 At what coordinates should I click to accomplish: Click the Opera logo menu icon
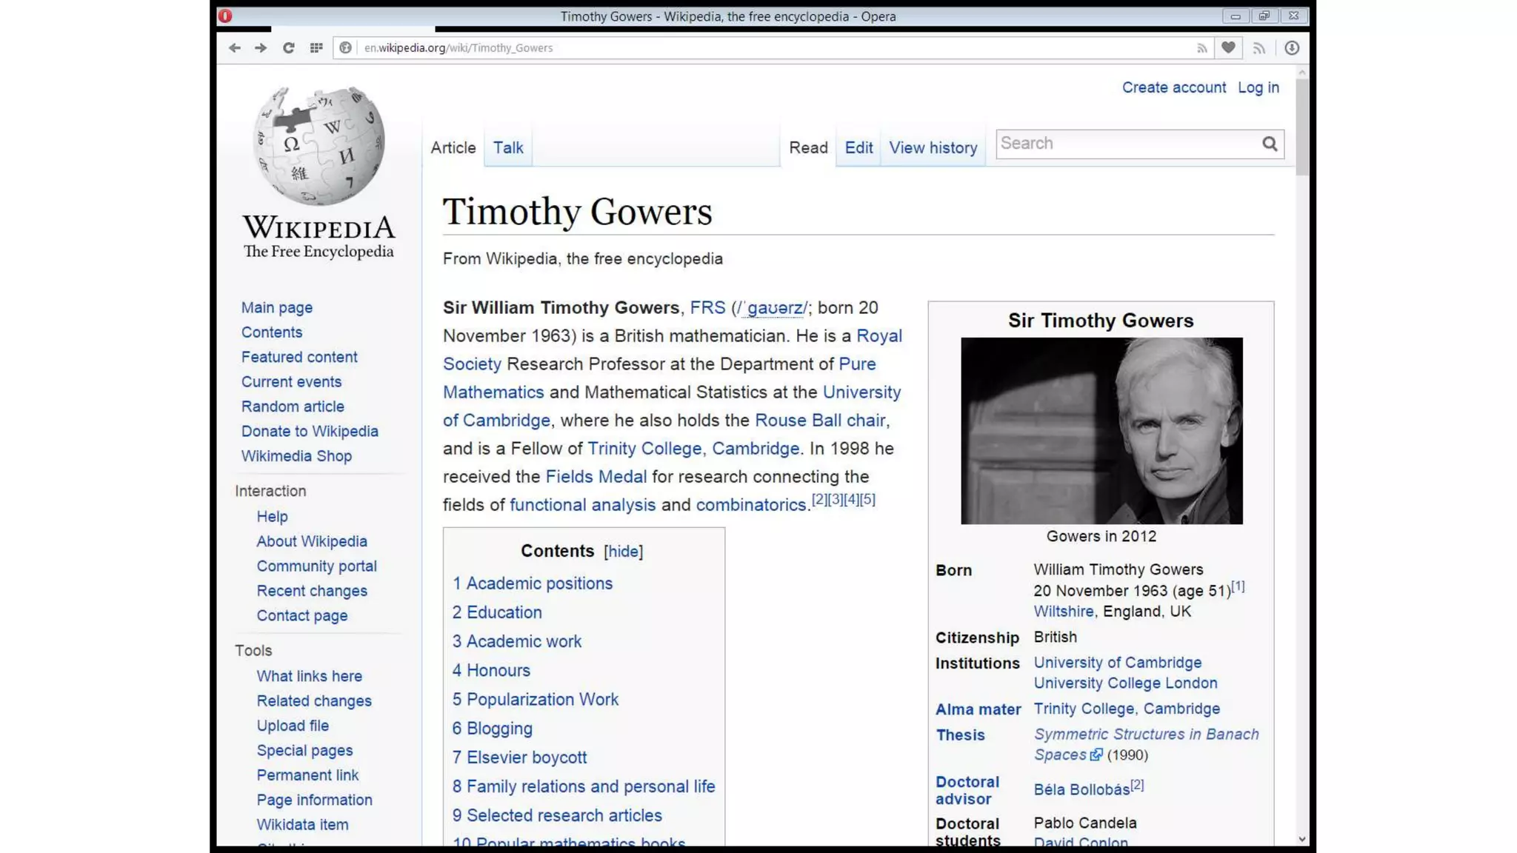pos(225,16)
